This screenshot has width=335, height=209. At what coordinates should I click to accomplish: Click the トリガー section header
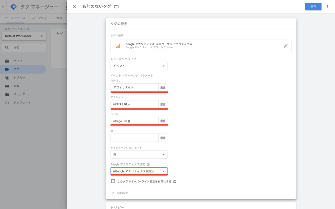(x=117, y=207)
